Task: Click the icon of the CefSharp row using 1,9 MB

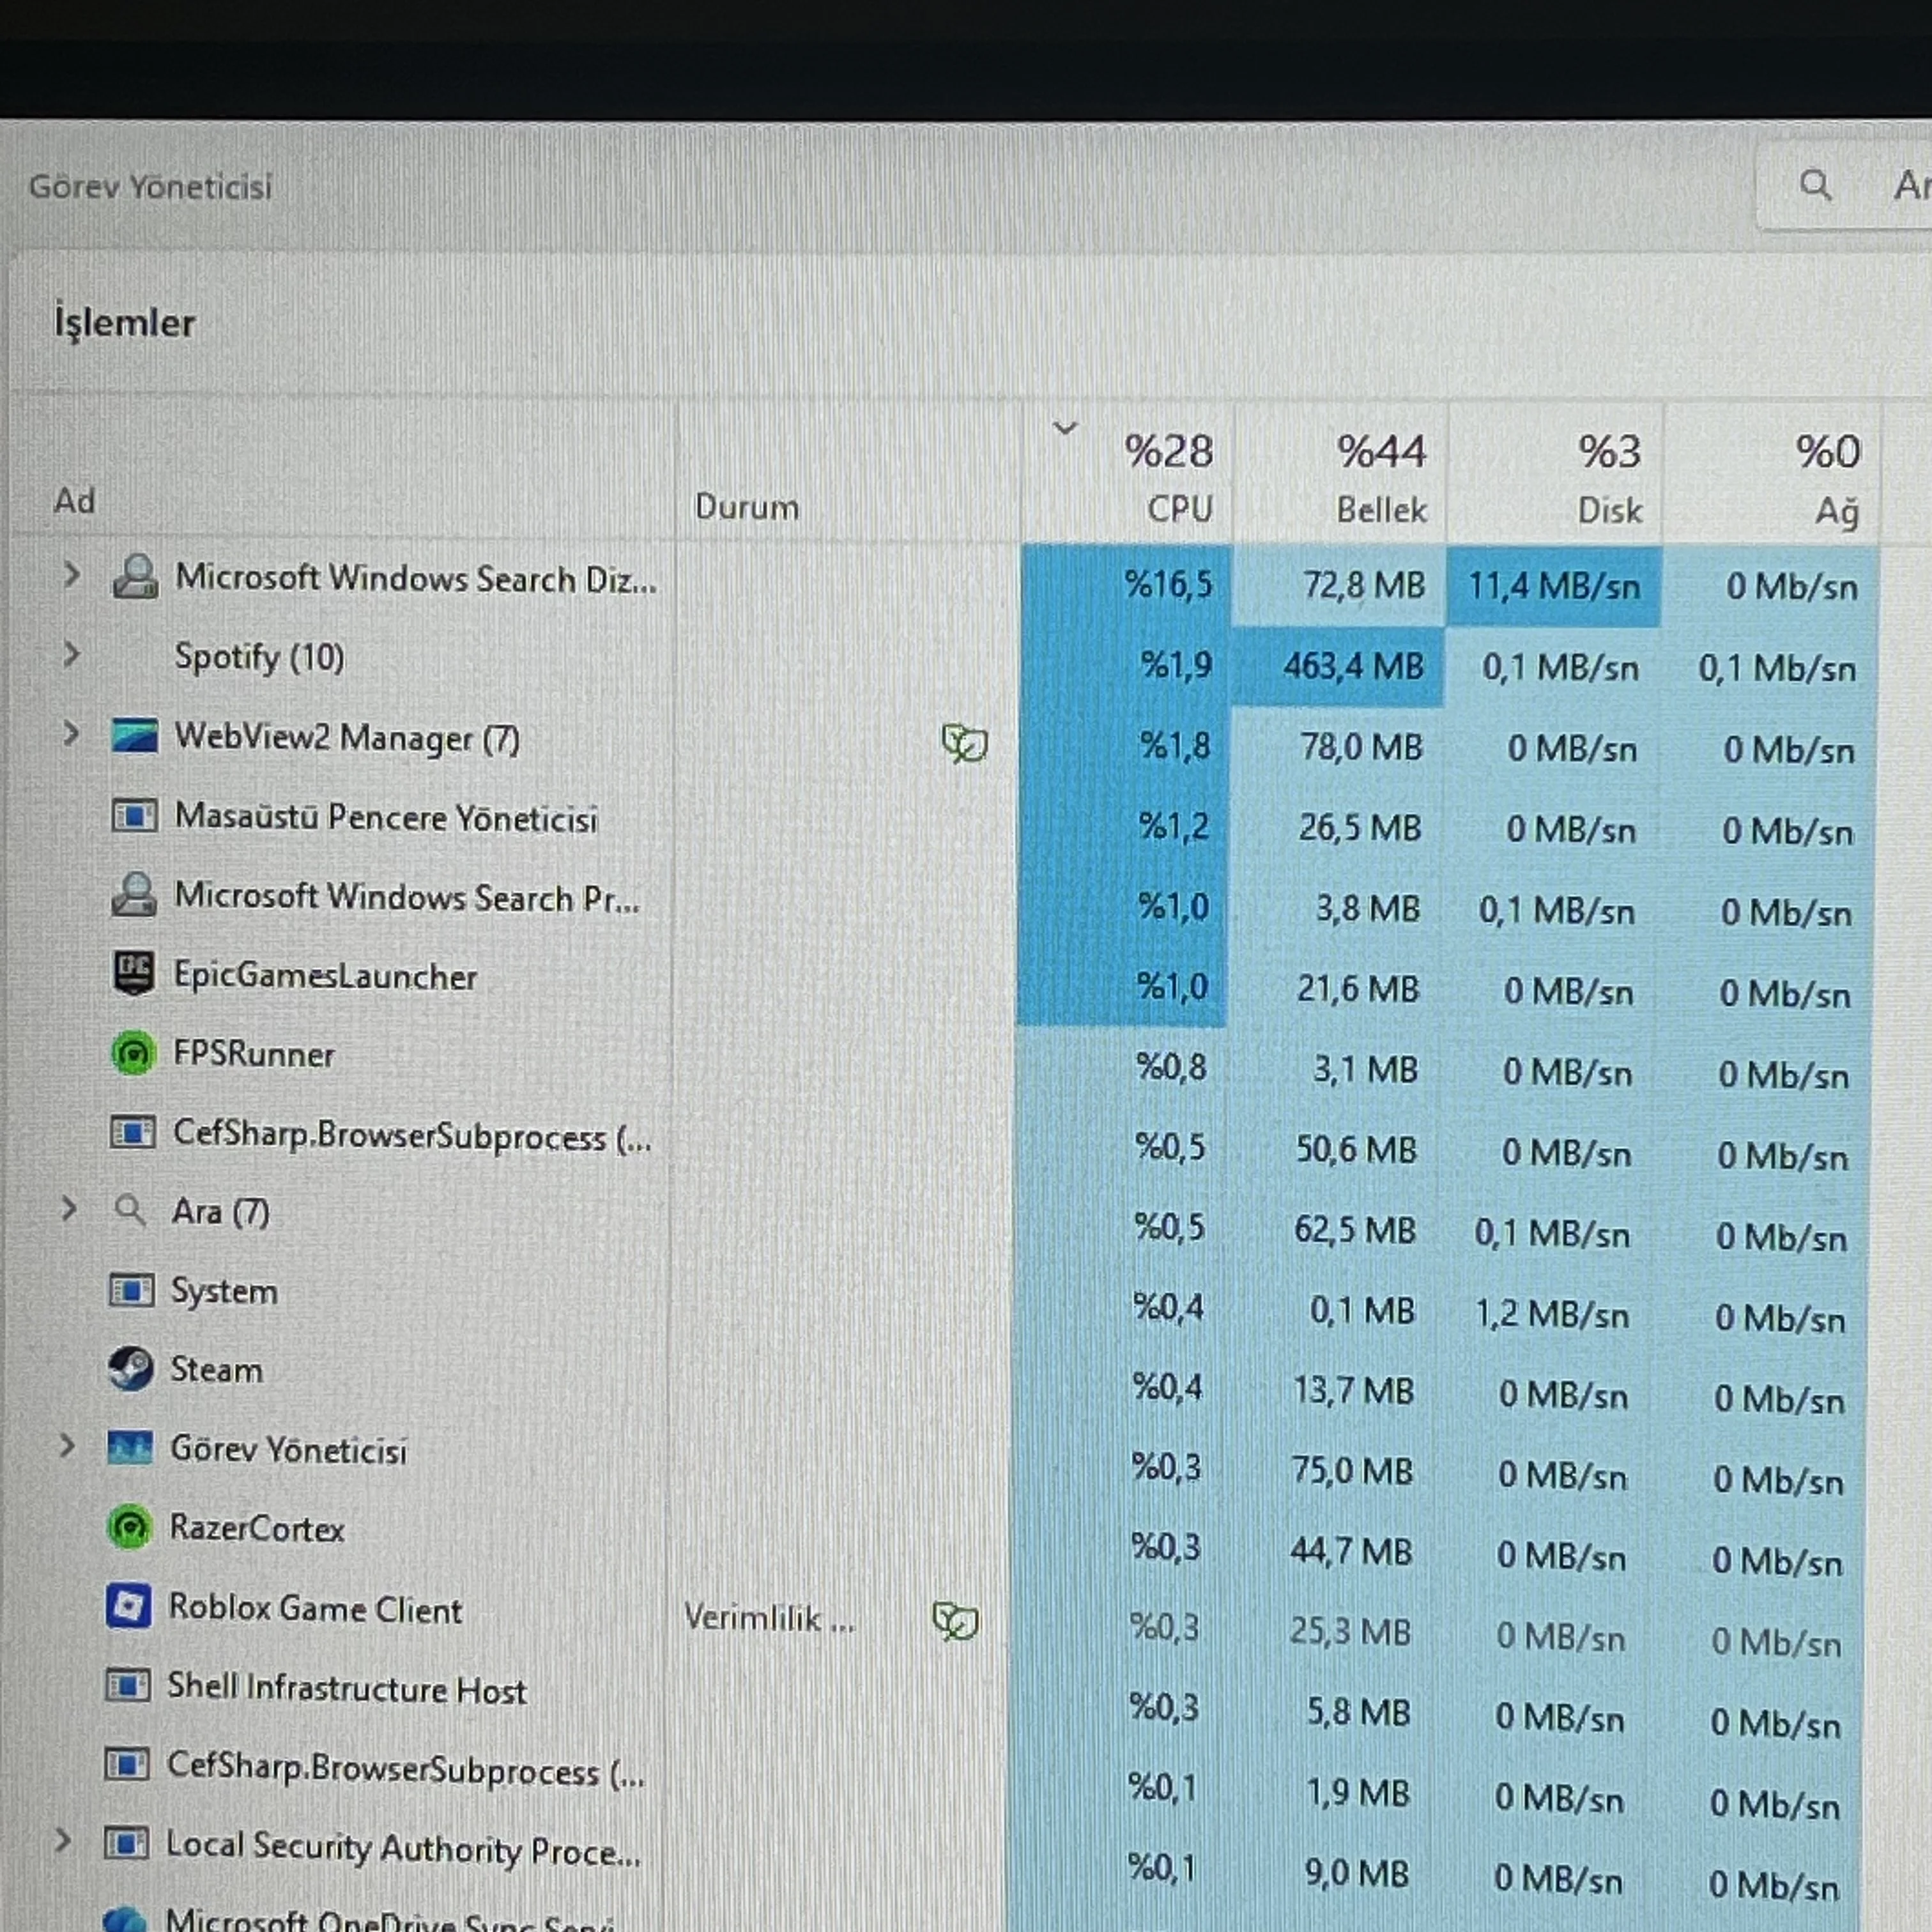Action: (127, 1765)
